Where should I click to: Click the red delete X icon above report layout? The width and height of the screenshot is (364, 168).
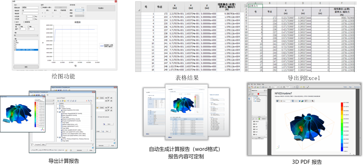point(87,101)
